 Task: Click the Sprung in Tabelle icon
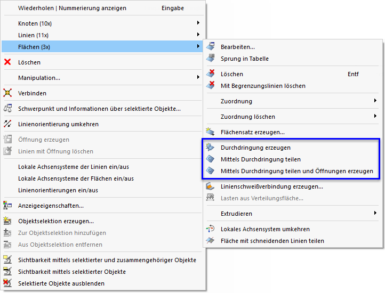click(211, 59)
